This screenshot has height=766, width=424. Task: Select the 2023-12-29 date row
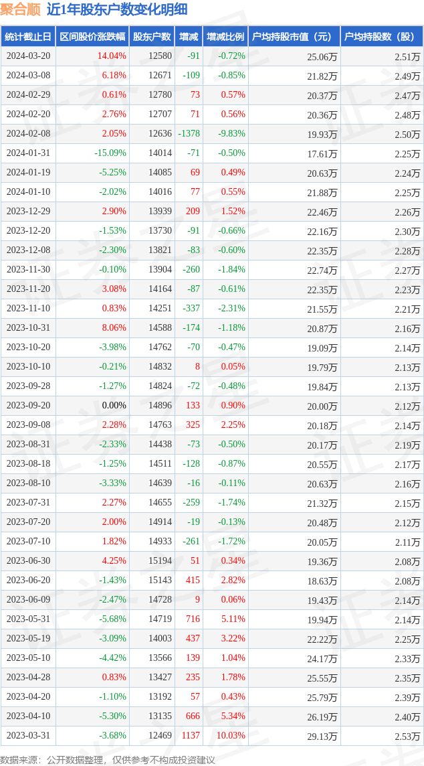pos(28,212)
